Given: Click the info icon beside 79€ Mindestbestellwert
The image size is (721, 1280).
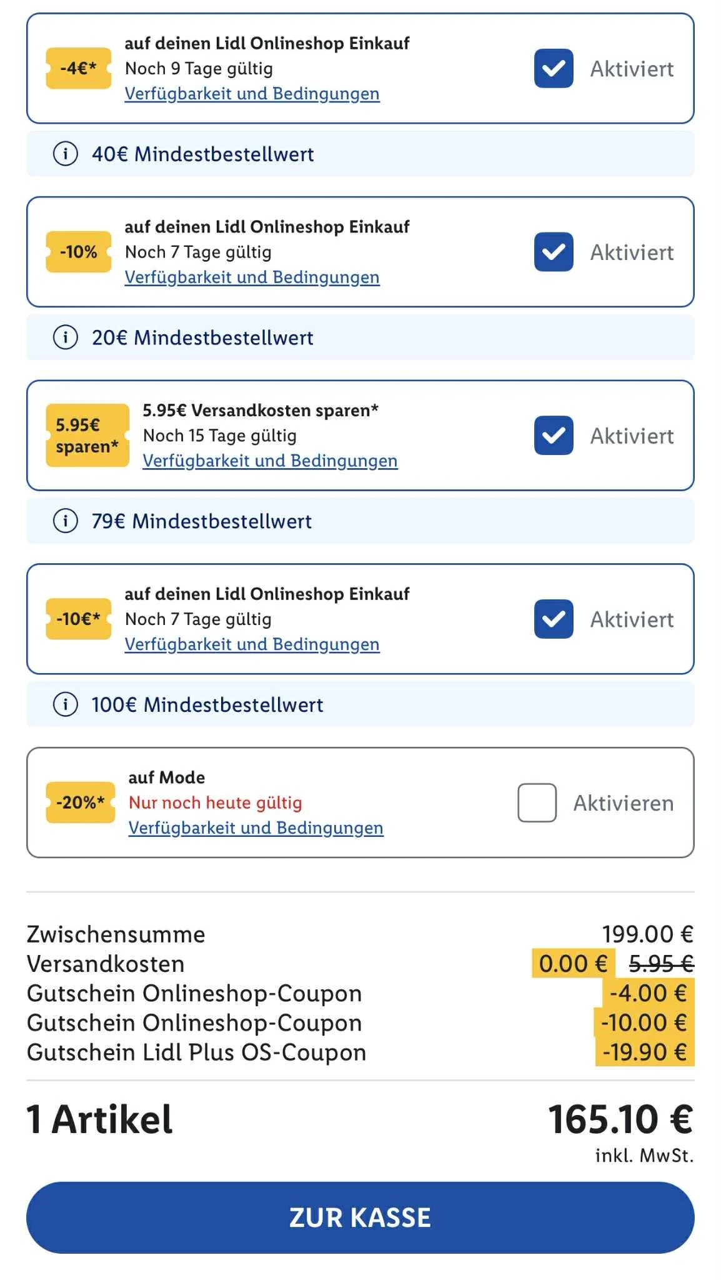Looking at the screenshot, I should pyautogui.click(x=67, y=521).
